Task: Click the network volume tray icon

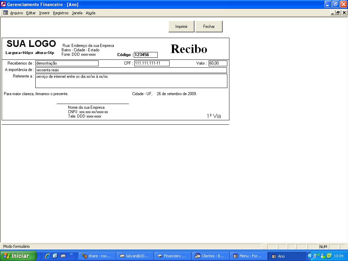Action: 316,256
